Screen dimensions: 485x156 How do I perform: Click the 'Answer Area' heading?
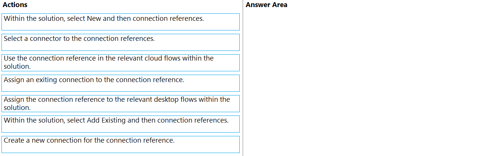tap(267, 5)
